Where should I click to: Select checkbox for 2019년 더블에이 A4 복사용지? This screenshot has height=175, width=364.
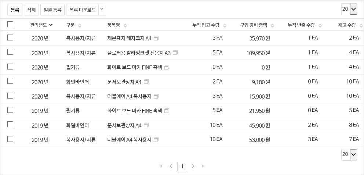tap(10, 139)
